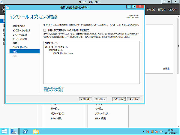Open the Windows Start button
The image size is (180, 135).
[x=4, y=131]
